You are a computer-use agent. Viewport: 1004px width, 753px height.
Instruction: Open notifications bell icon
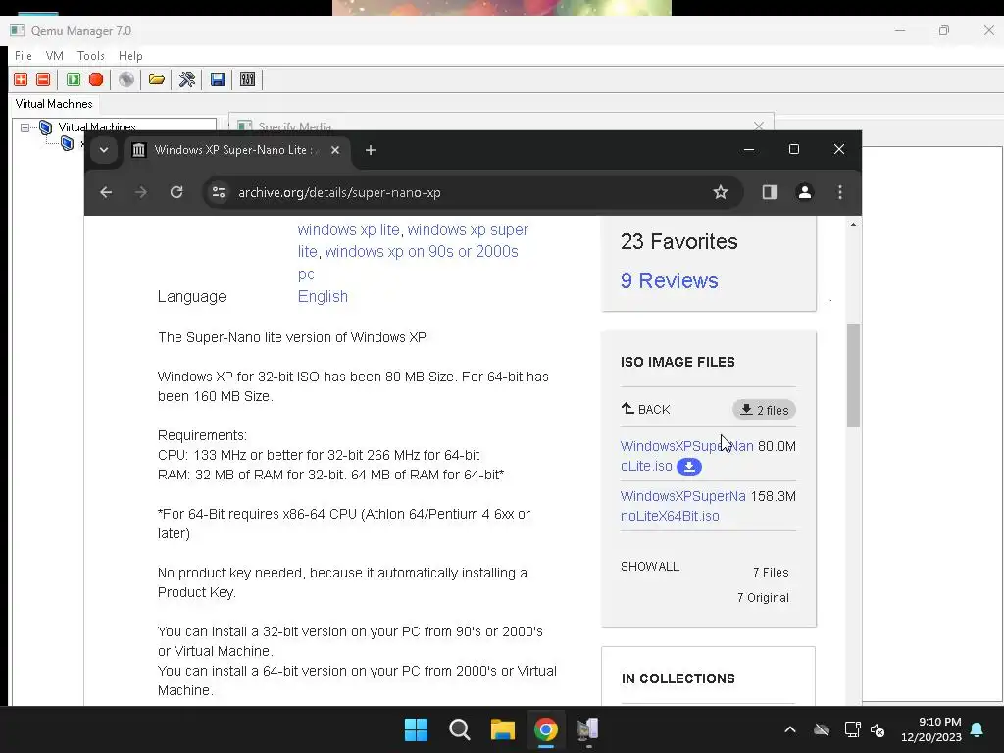(978, 729)
